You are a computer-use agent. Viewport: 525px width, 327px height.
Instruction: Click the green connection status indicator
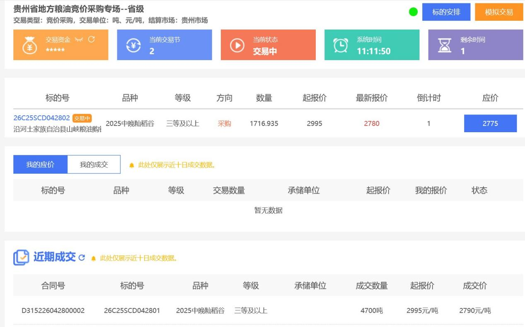pyautogui.click(x=413, y=12)
